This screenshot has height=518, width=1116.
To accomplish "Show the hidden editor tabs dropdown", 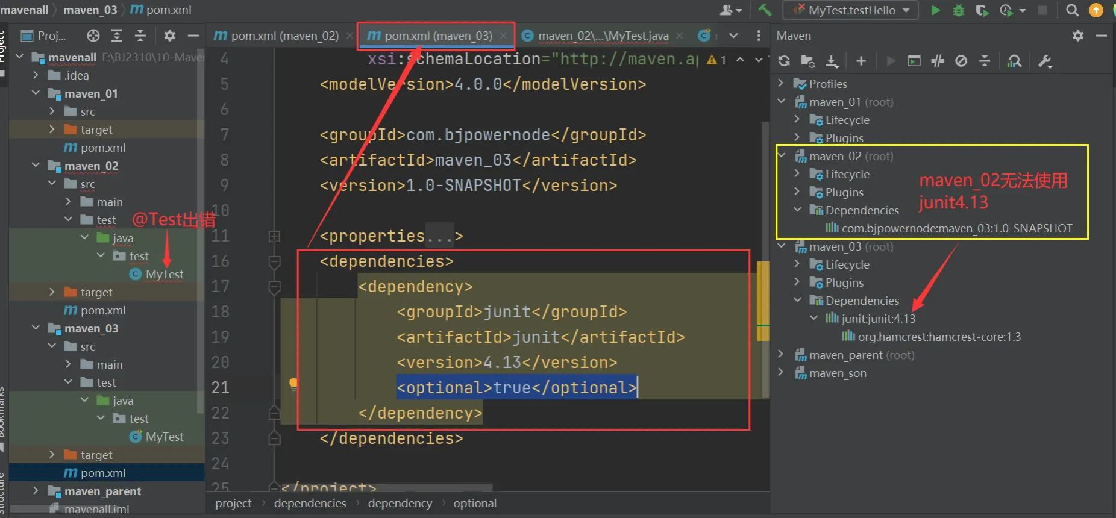I will (733, 36).
